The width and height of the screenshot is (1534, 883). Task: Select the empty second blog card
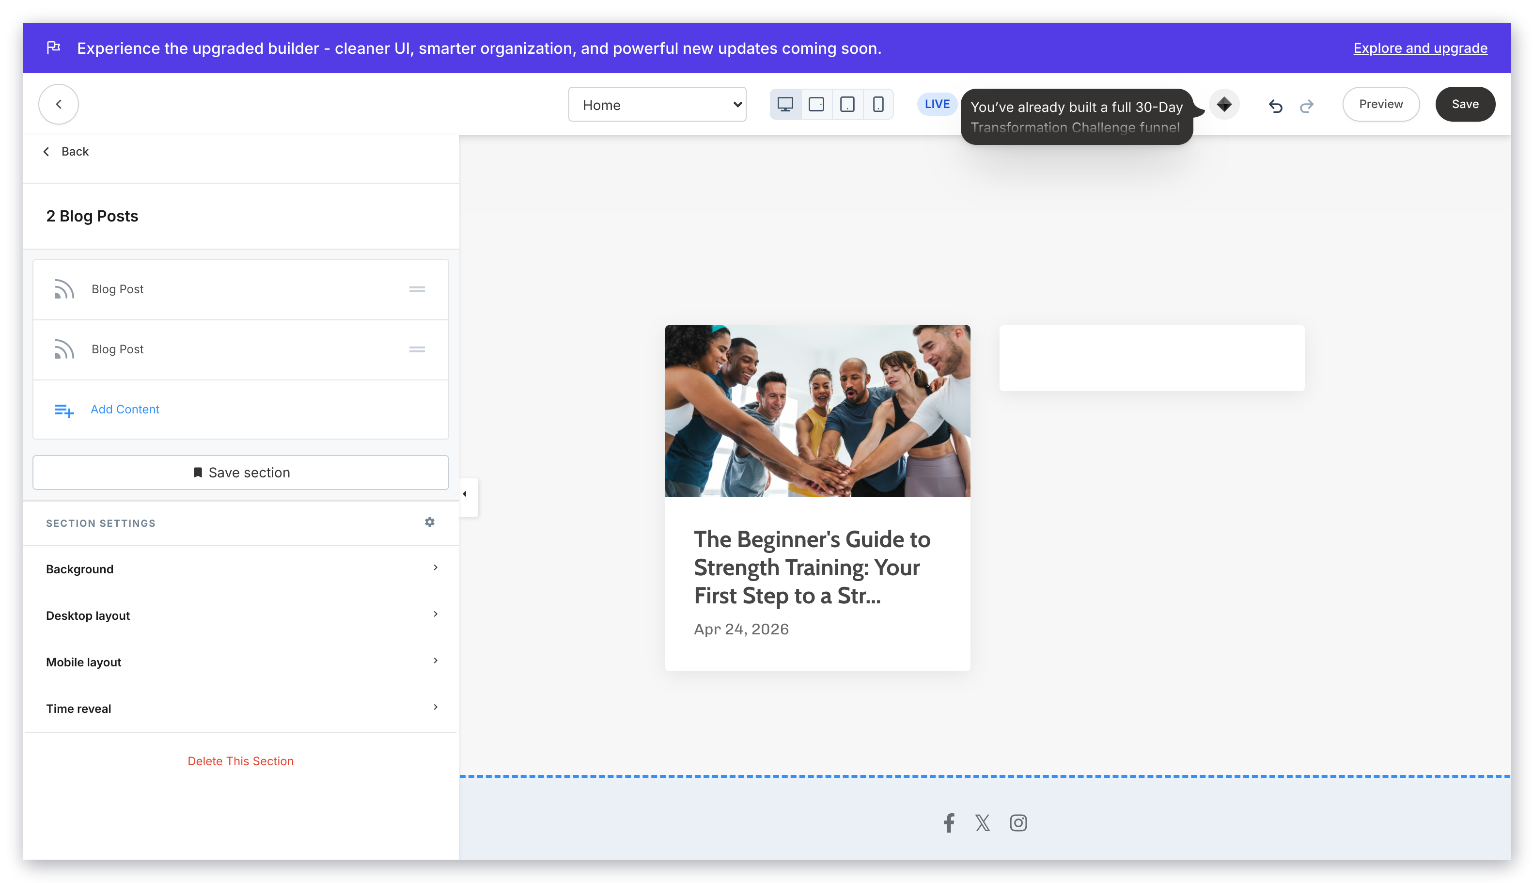point(1151,358)
